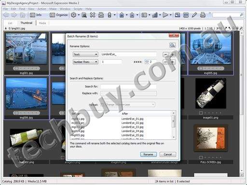247x185 pixels.
Task: Open dropdown arrow beside list-layout icon
Action: pyautogui.click(x=149, y=15)
